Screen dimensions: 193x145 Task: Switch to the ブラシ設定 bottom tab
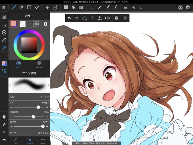click(x=29, y=141)
